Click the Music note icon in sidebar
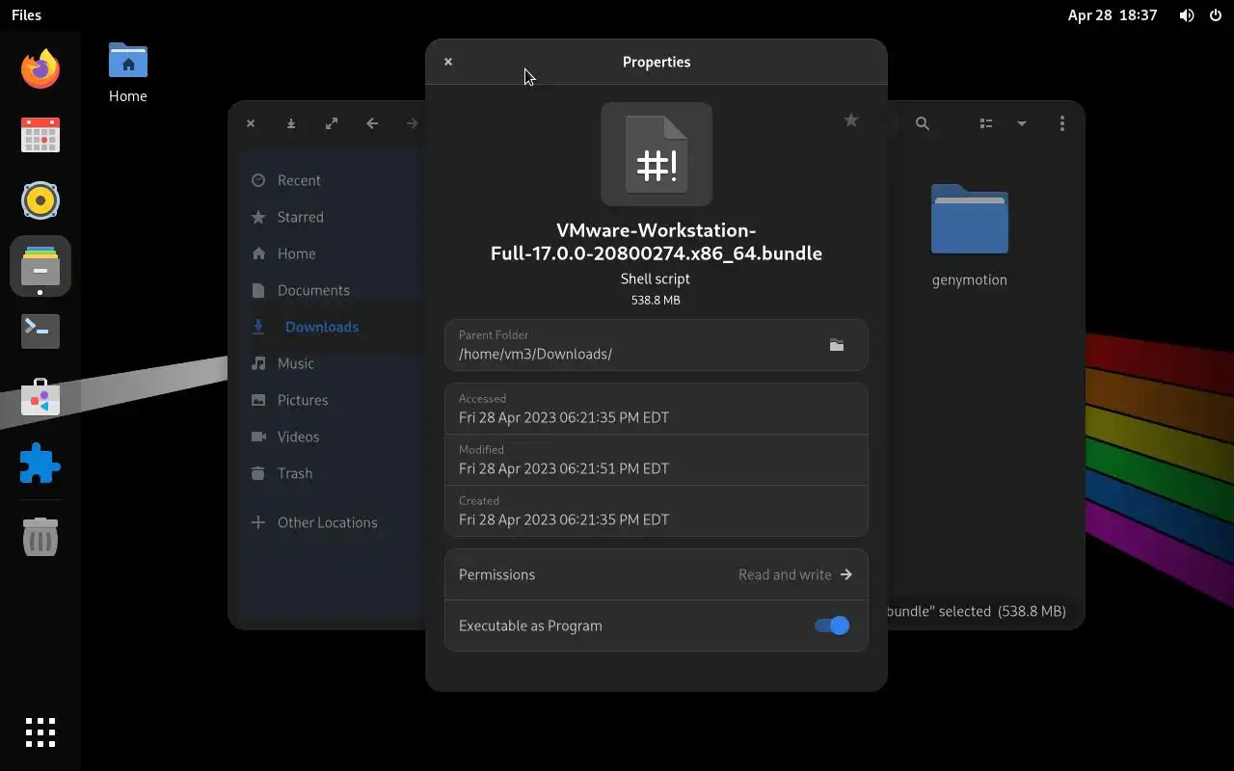 click(258, 363)
